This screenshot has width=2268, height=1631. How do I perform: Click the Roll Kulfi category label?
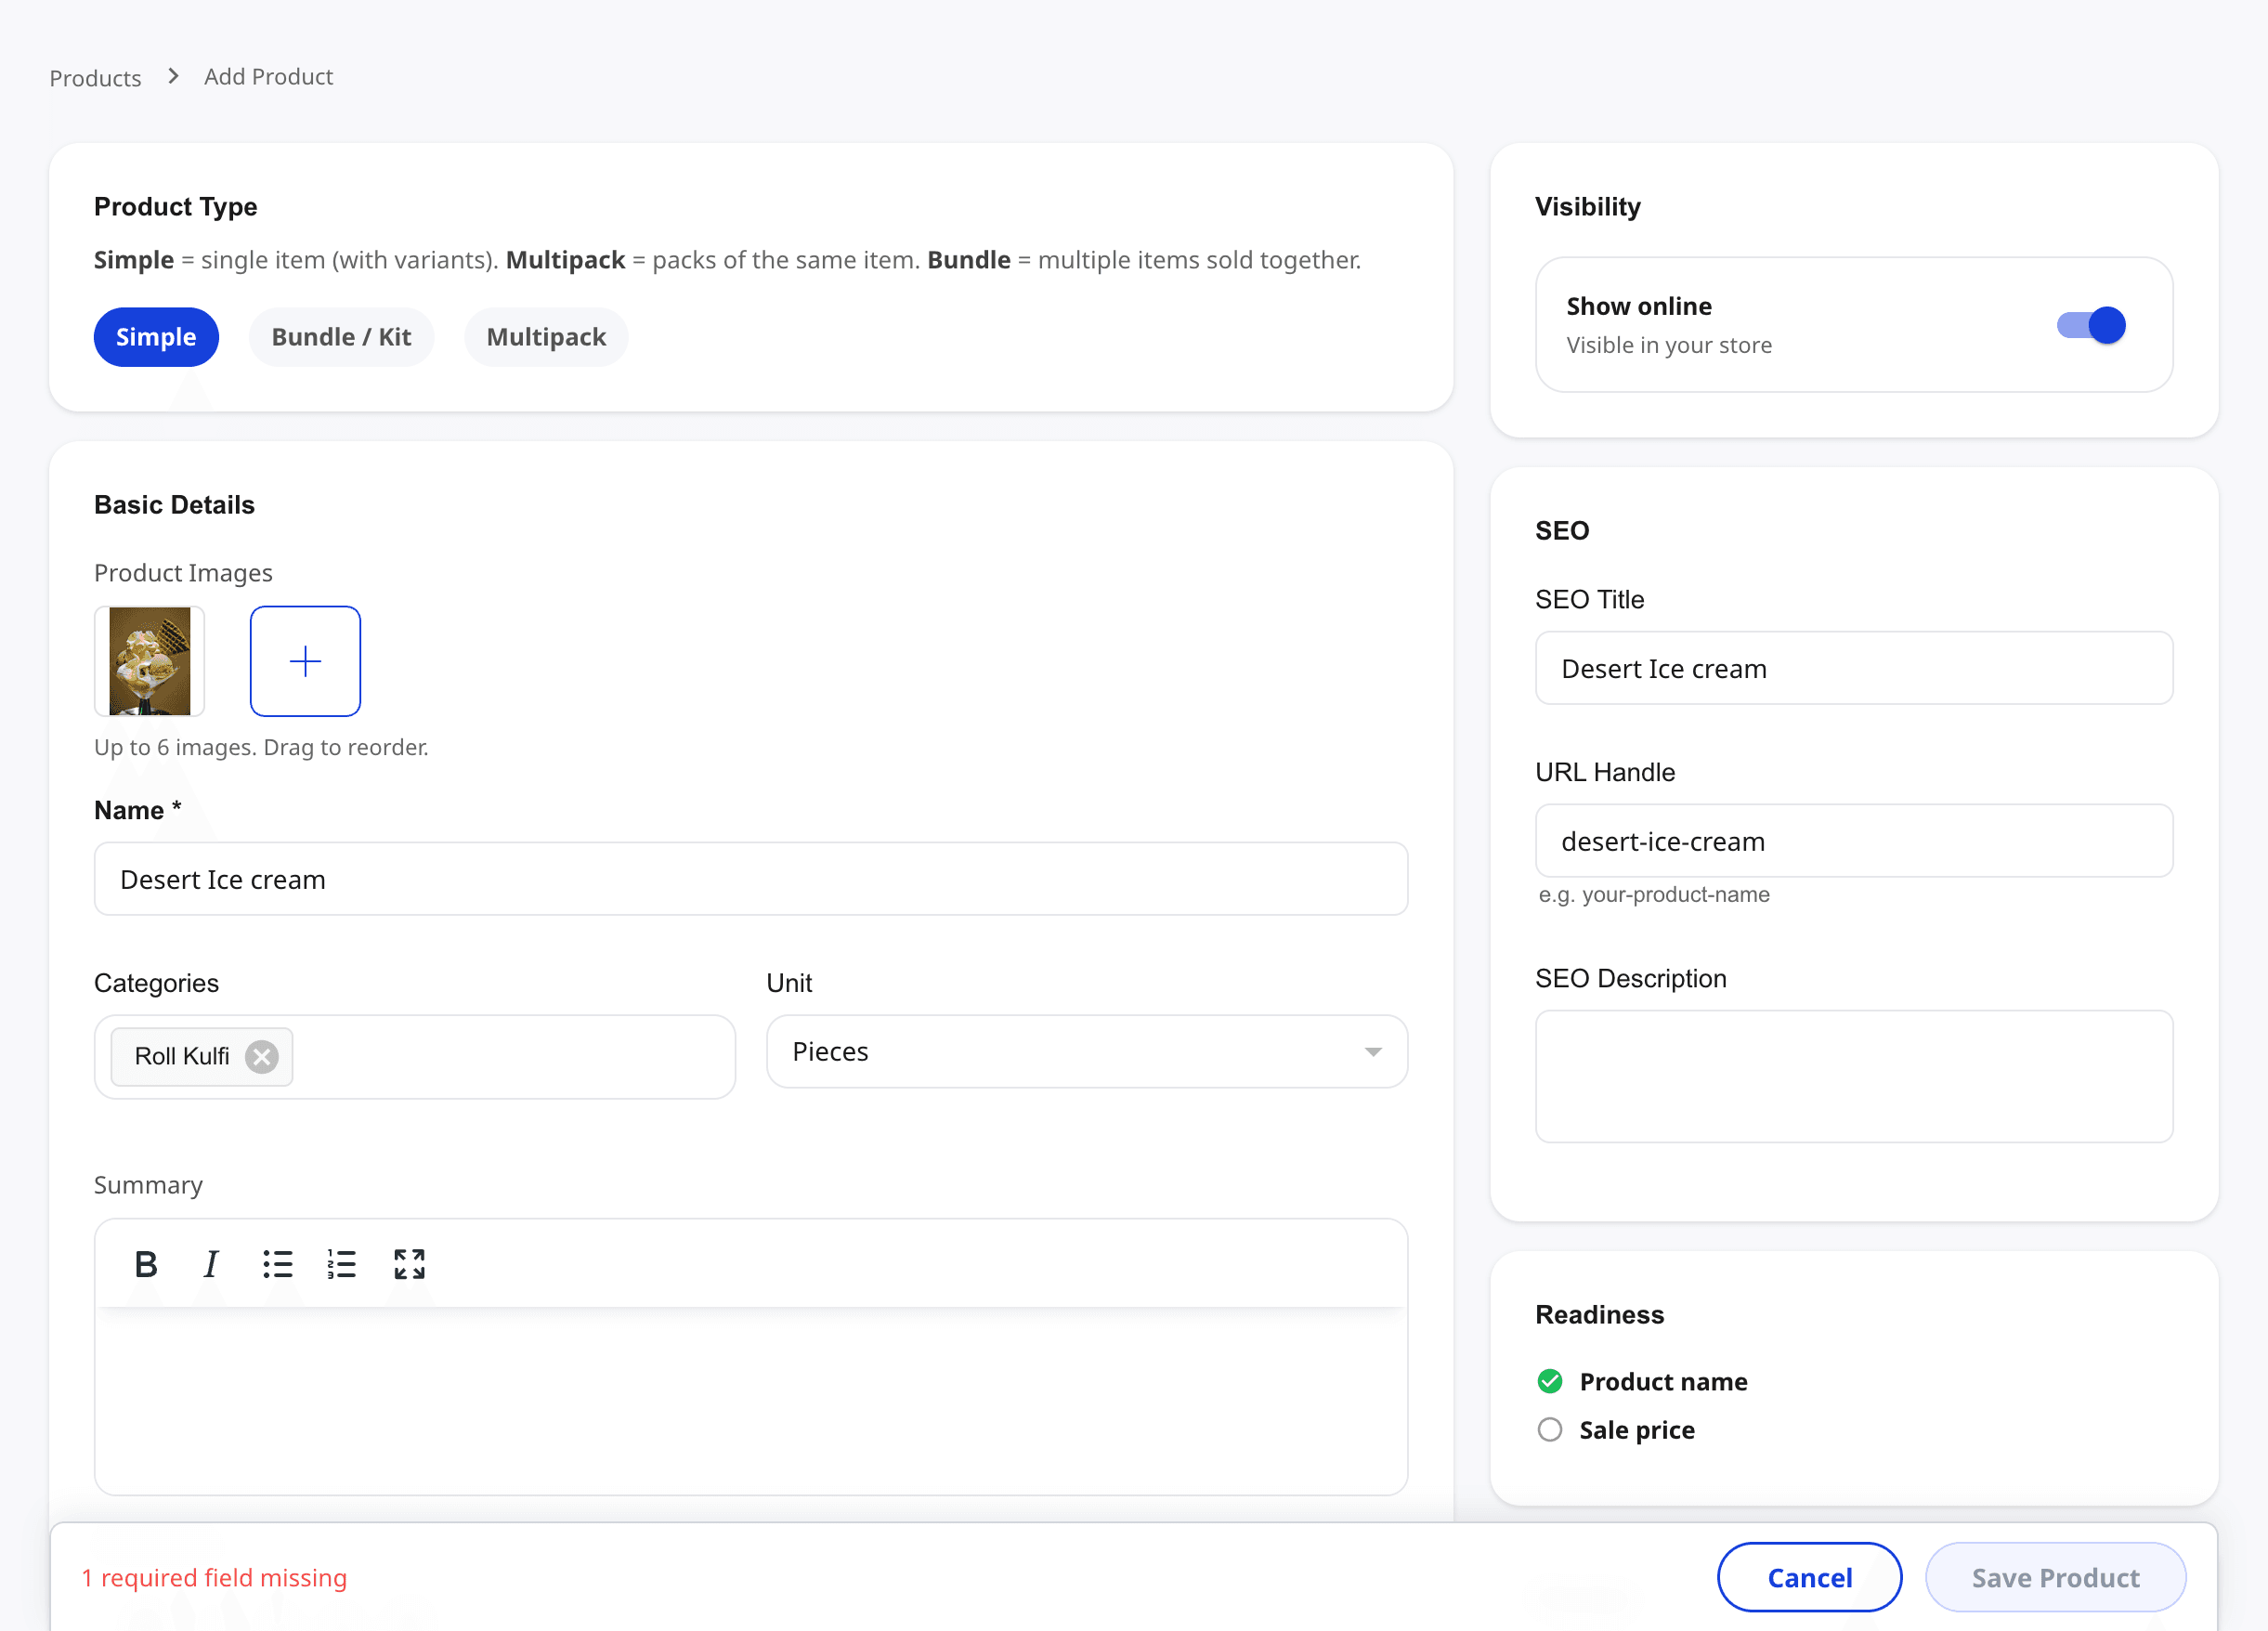click(x=182, y=1057)
